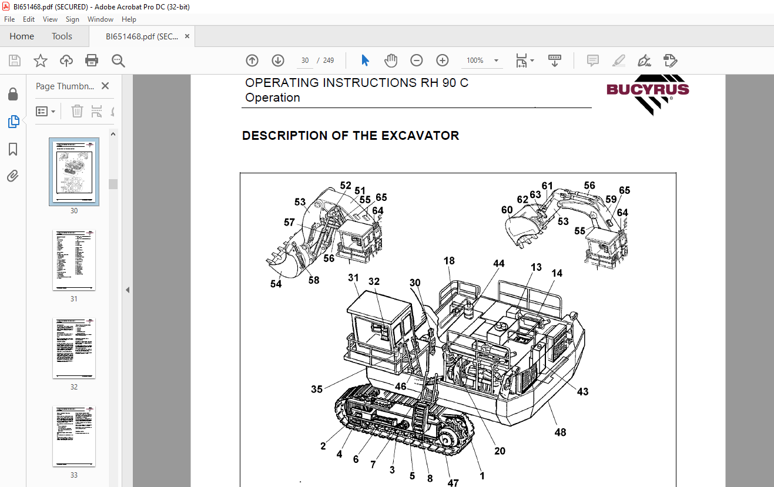This screenshot has height=487, width=774.
Task: Click the OPERATING INSTRUCTIONS RH 90 C text
Action: point(357,83)
